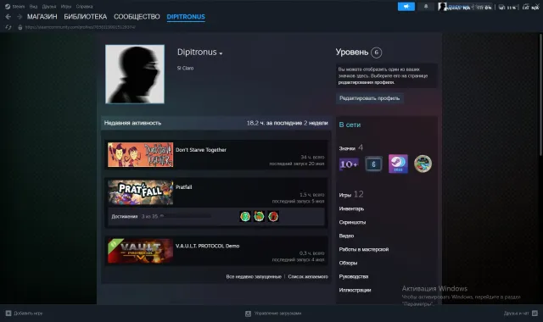Click the Pratfall achievements progress bar
This screenshot has height=322, width=543.
pos(185,217)
